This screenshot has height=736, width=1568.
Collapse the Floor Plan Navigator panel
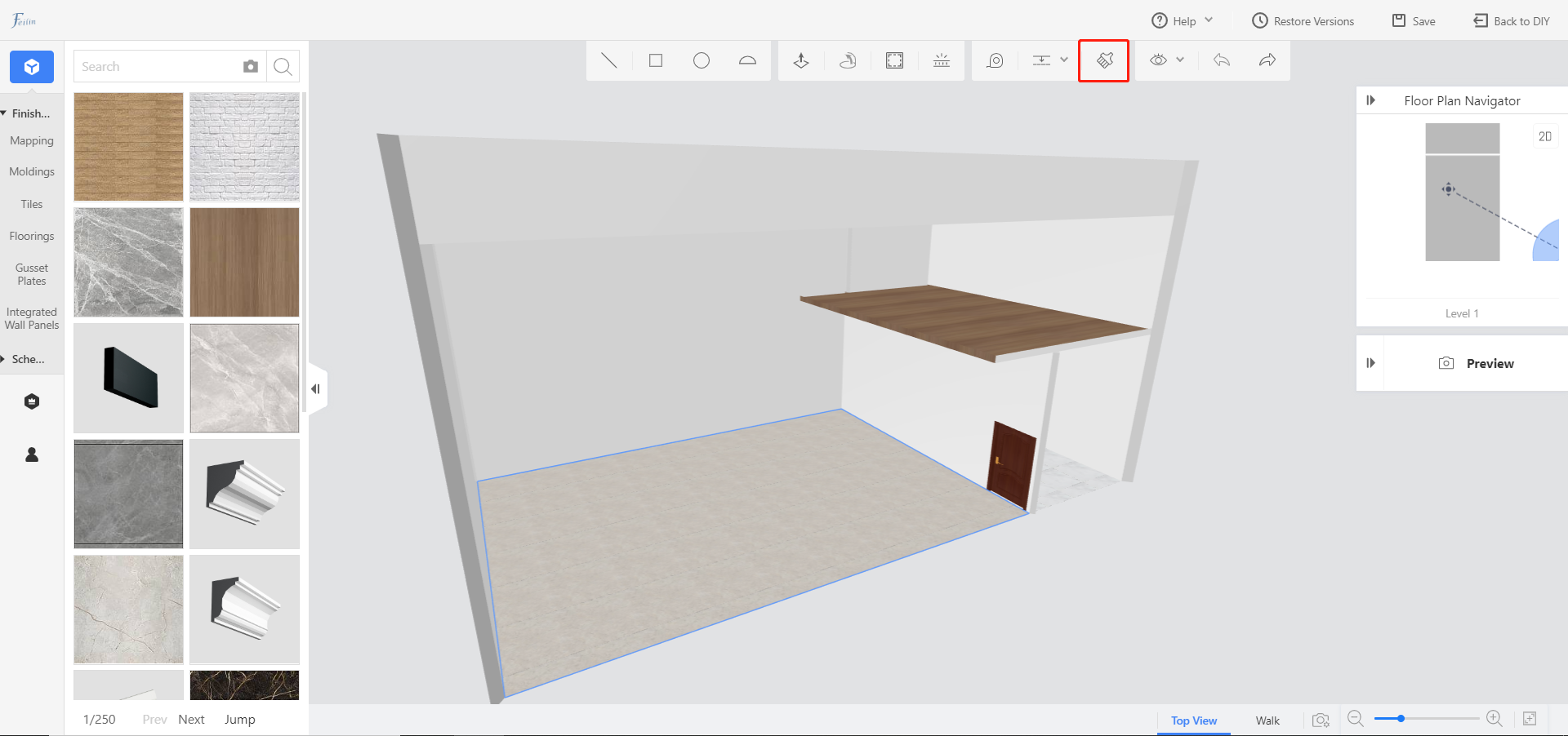[1371, 100]
